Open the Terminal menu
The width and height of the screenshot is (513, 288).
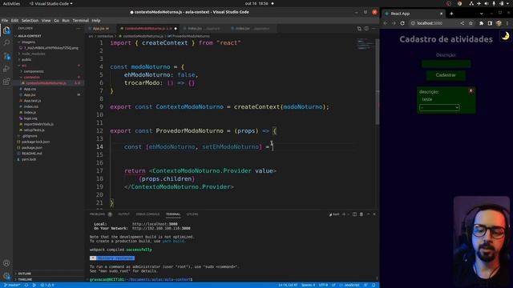[x=80, y=20]
